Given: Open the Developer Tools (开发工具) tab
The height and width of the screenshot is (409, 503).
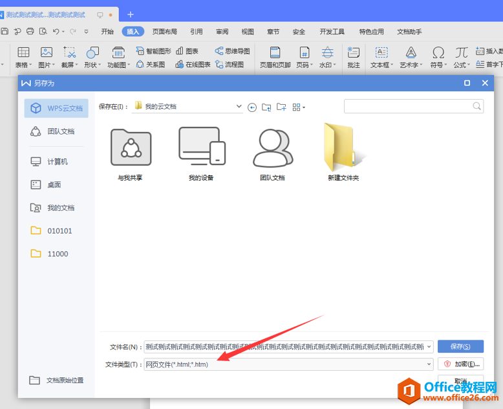Looking at the screenshot, I should coord(332,32).
